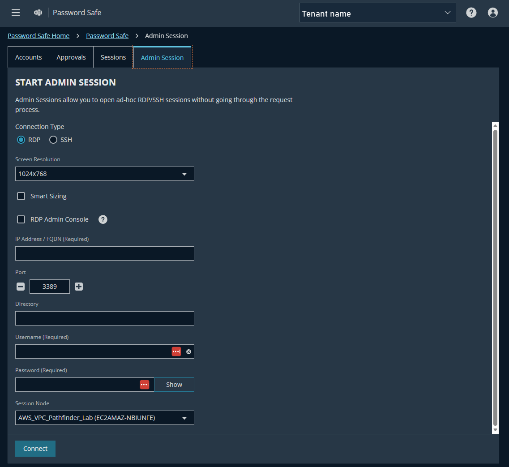Image resolution: width=509 pixels, height=467 pixels.
Task: Follow the Password Safe Home breadcrumb link
Action: pos(38,35)
